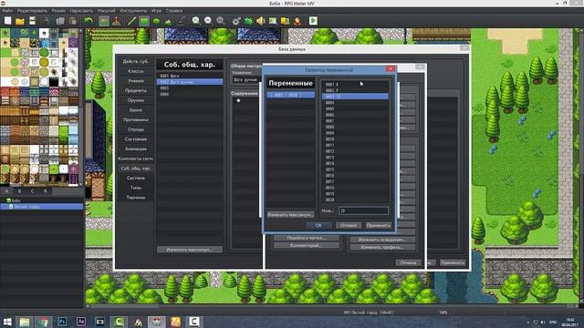Select the Flood Fill tool
Viewport: 584px width, 328px height.
tap(169, 21)
